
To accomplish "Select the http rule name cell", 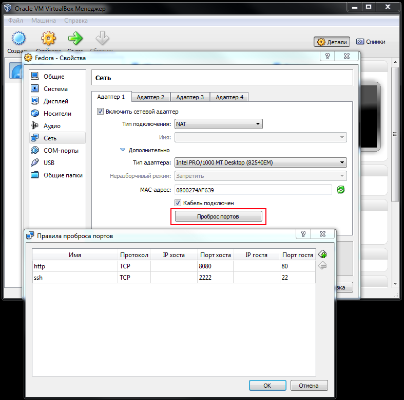I will click(x=75, y=266).
